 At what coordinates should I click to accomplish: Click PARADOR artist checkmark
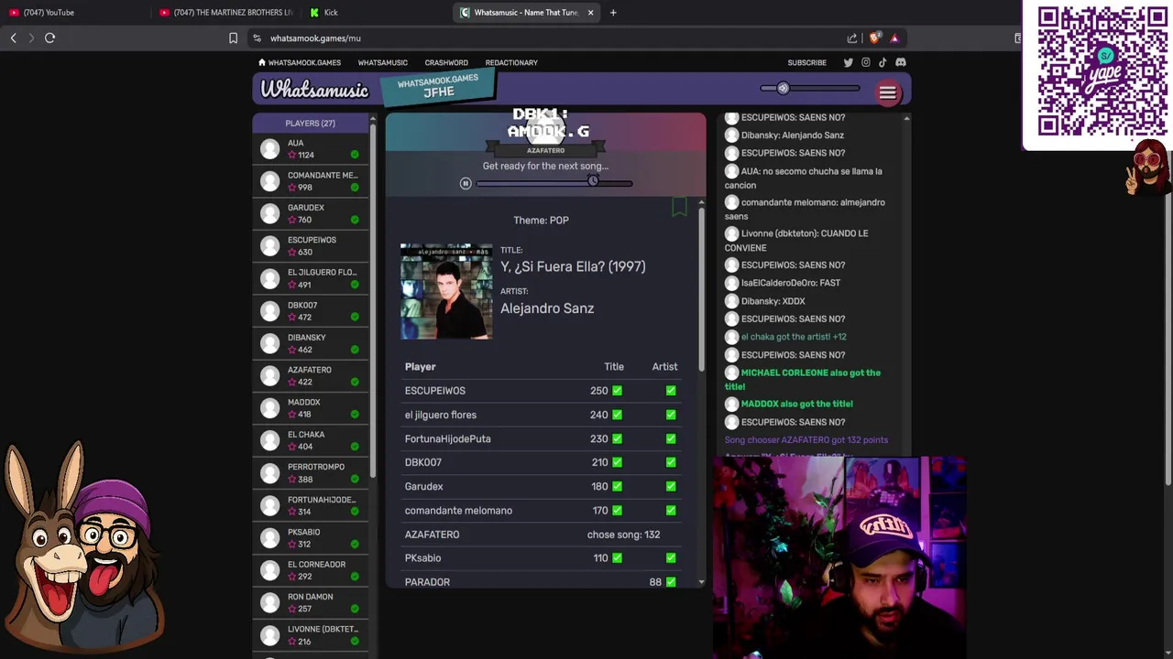pyautogui.click(x=671, y=582)
